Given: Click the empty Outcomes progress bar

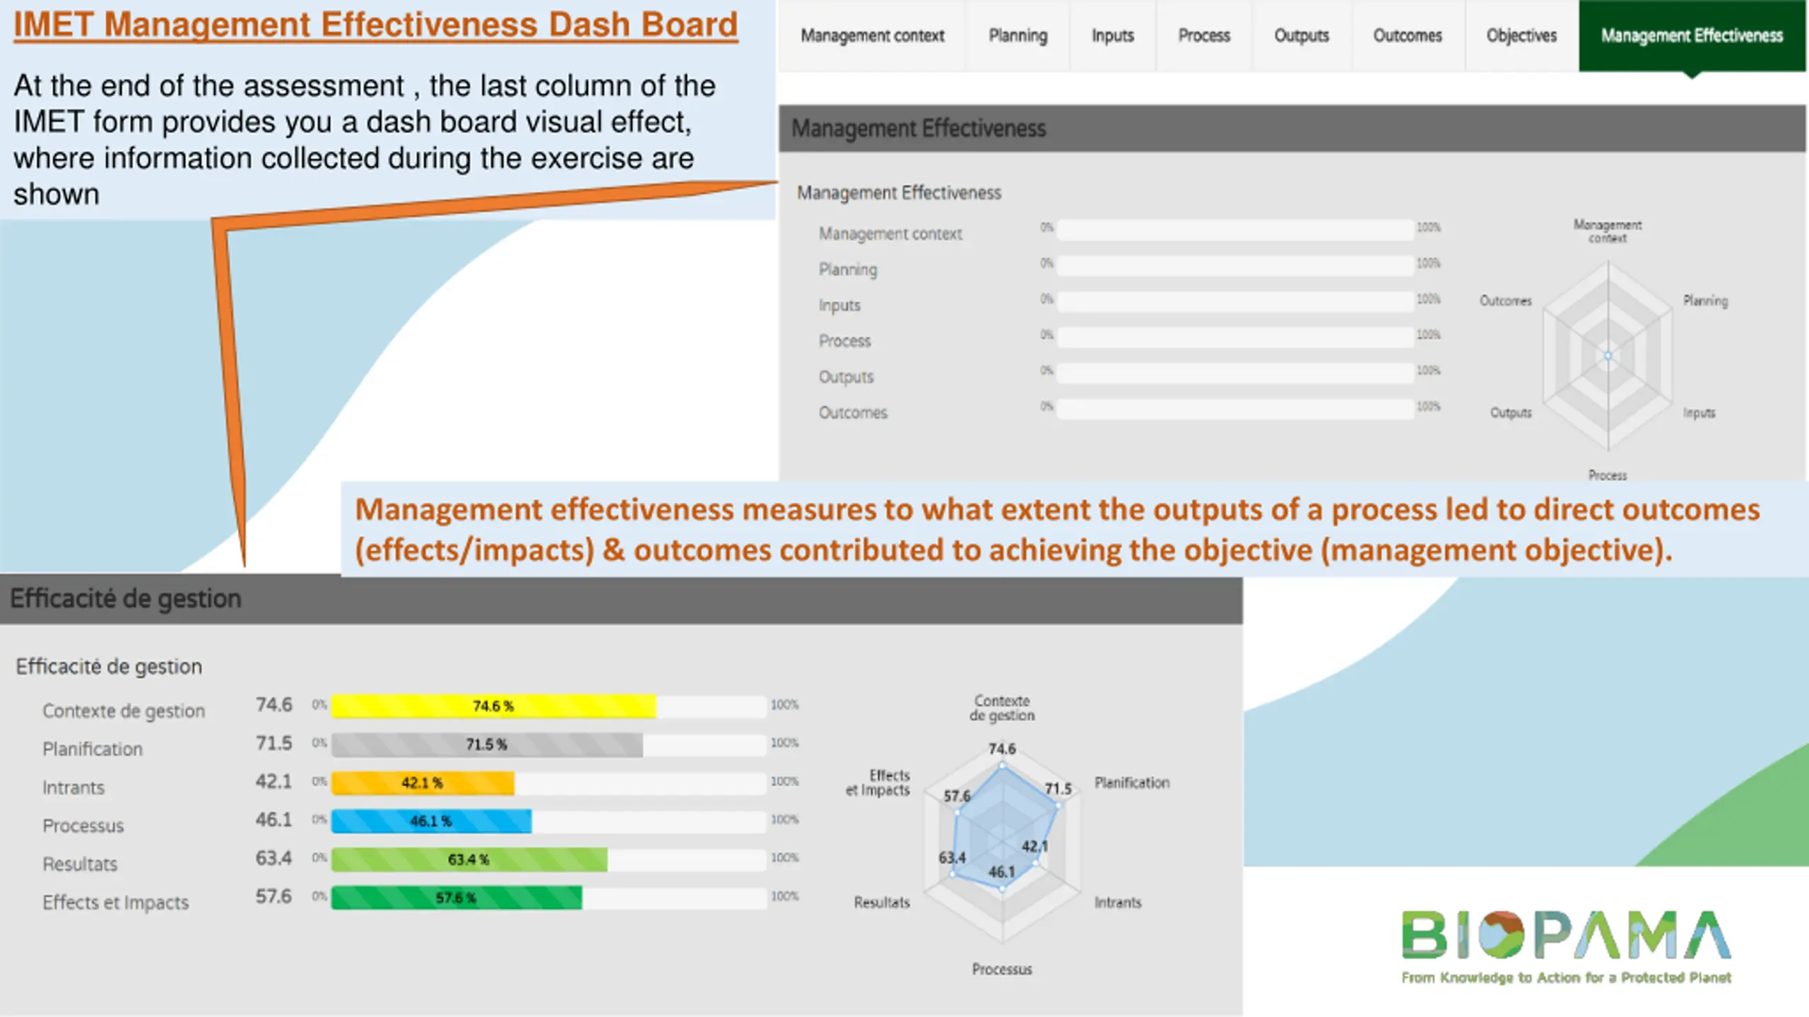Looking at the screenshot, I should (1235, 409).
